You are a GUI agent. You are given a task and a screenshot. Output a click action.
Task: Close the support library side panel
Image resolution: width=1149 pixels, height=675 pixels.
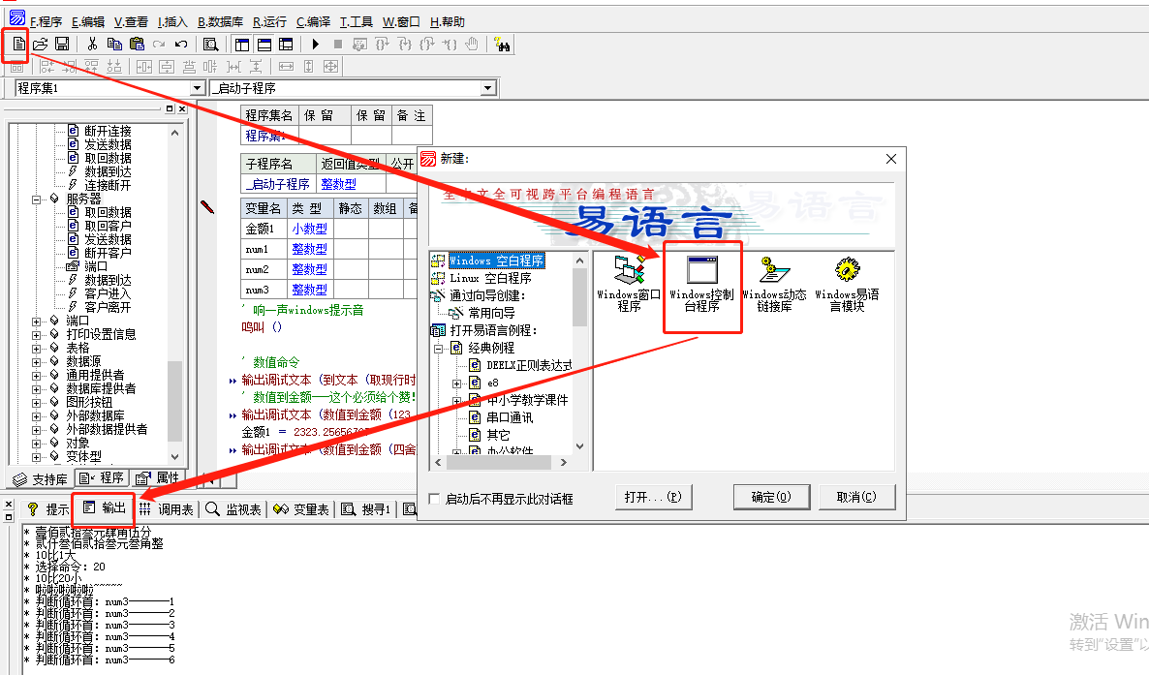coord(182,108)
